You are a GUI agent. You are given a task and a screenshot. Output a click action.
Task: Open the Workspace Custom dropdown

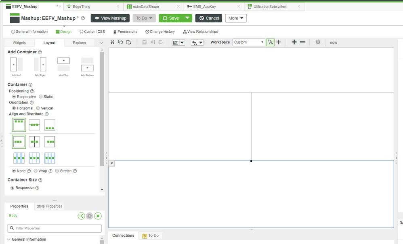tap(248, 42)
